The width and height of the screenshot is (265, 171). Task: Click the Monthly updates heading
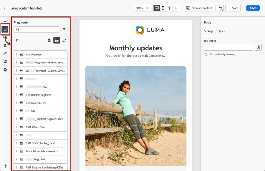tap(136, 48)
